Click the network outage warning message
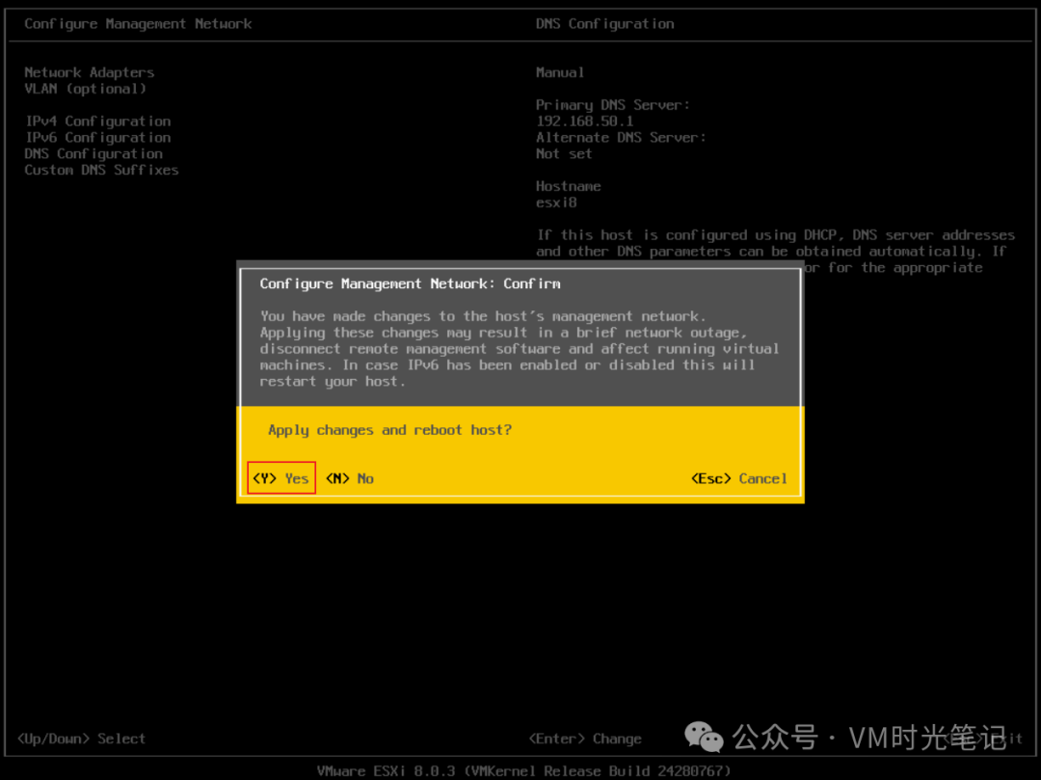The height and width of the screenshot is (780, 1041). pyautogui.click(x=520, y=348)
